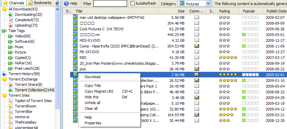Click the tag icon beside NoRar(16)
This screenshot has width=287, height=129.
(11, 63)
